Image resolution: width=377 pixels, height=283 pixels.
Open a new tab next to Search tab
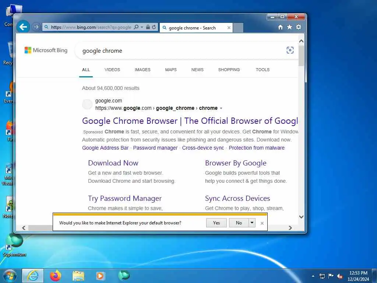[x=238, y=28]
